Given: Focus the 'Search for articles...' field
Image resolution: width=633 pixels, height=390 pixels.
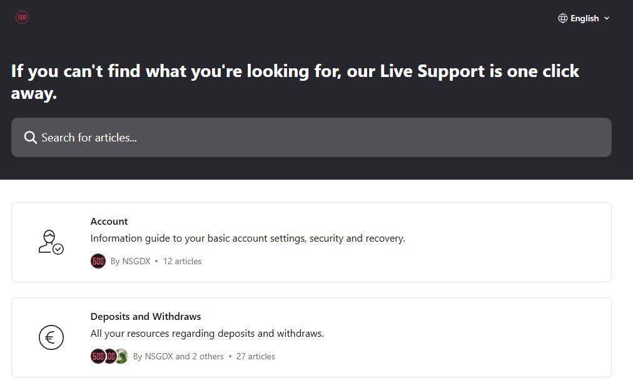Looking at the screenshot, I should [313, 137].
